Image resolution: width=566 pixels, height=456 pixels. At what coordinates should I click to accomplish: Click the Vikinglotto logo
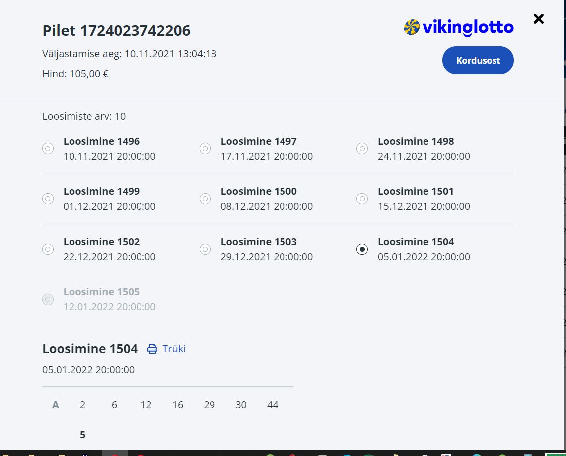point(459,28)
